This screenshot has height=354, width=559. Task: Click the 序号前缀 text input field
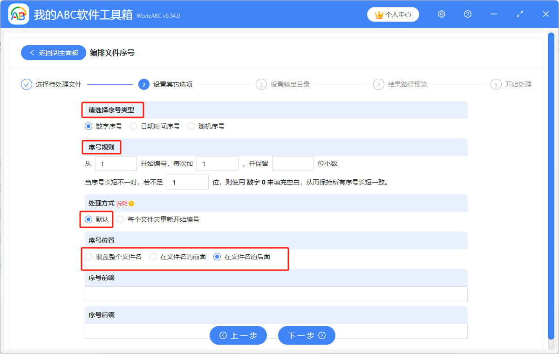[276, 294]
